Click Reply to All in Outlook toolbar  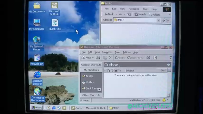click(x=135, y=58)
